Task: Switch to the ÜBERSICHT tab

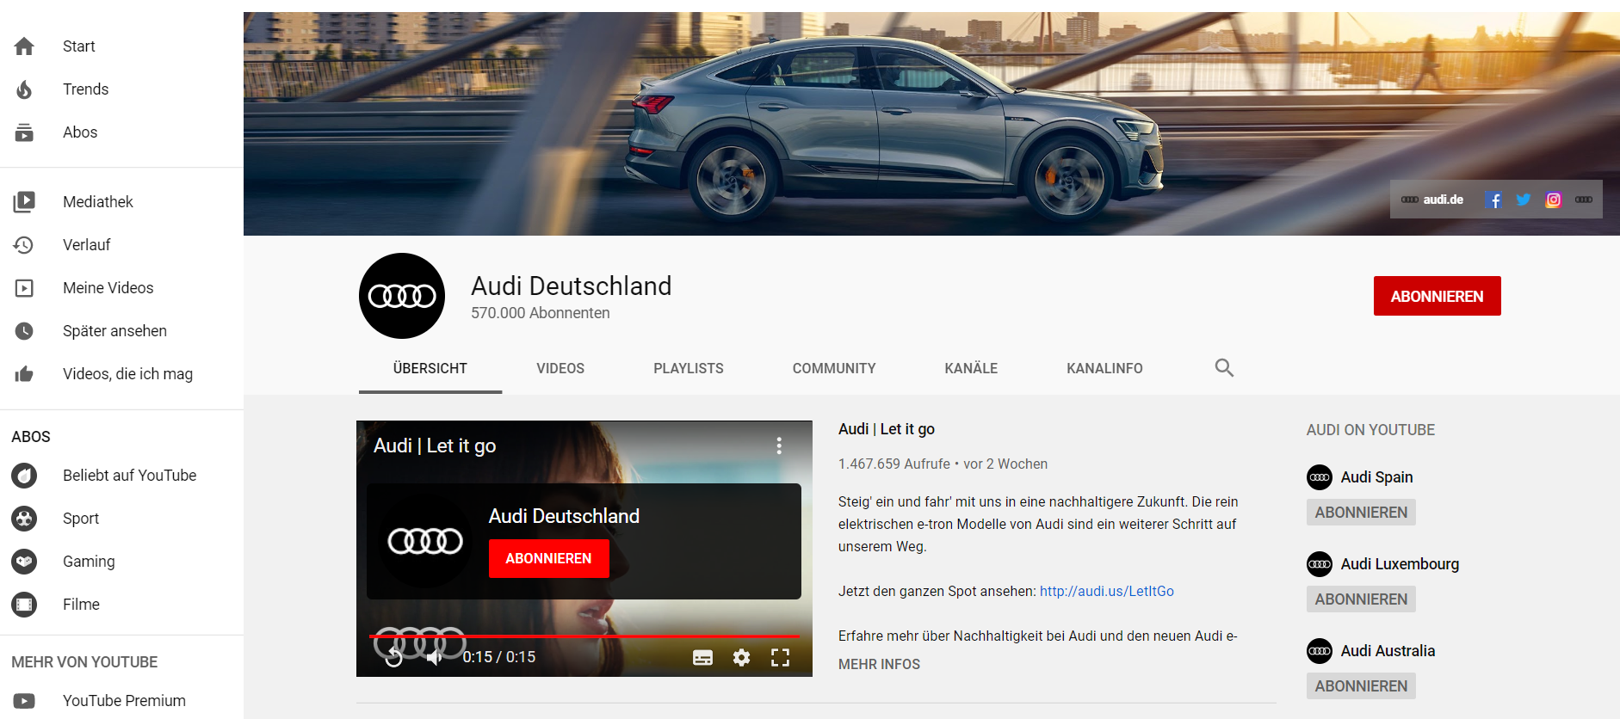Action: pyautogui.click(x=430, y=368)
